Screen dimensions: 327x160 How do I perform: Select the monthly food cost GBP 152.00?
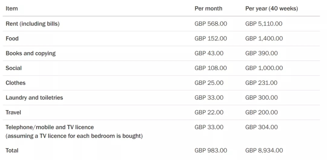tap(211, 38)
